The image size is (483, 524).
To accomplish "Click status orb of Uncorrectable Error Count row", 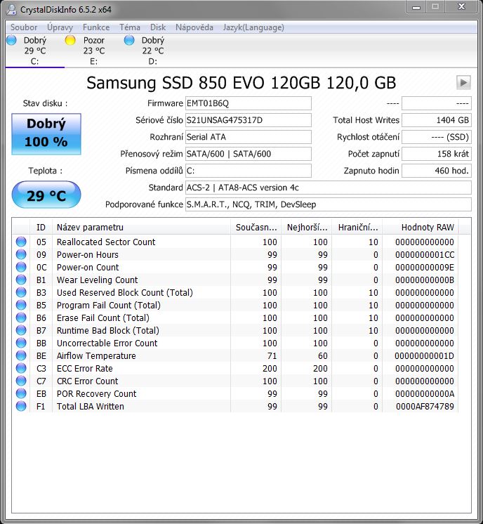I will (x=21, y=343).
